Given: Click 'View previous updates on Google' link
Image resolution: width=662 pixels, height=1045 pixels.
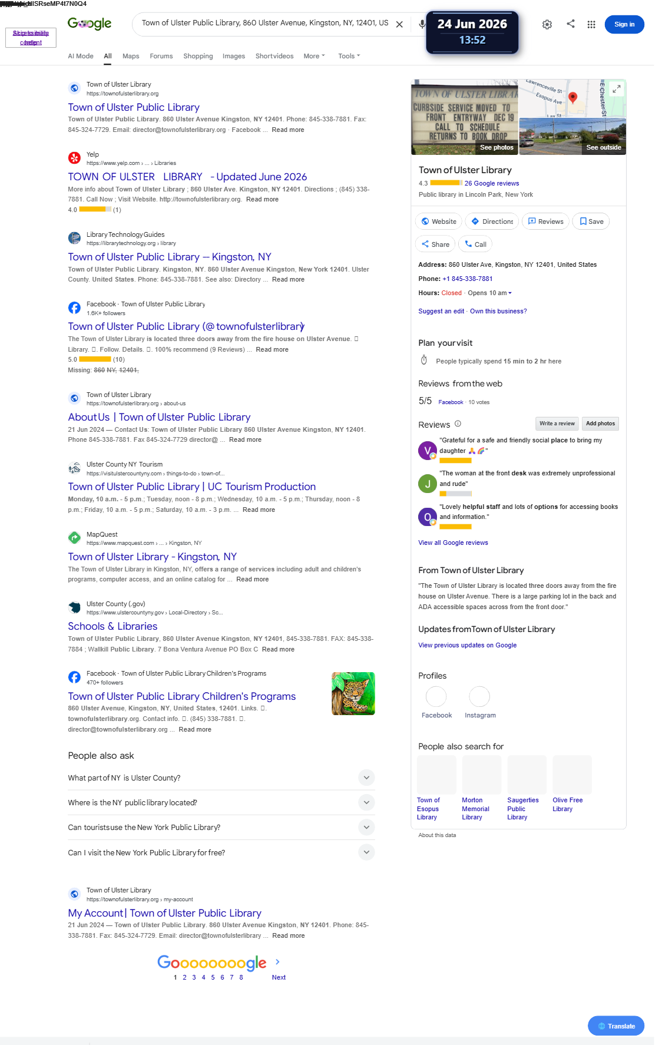Looking at the screenshot, I should [x=467, y=645].
